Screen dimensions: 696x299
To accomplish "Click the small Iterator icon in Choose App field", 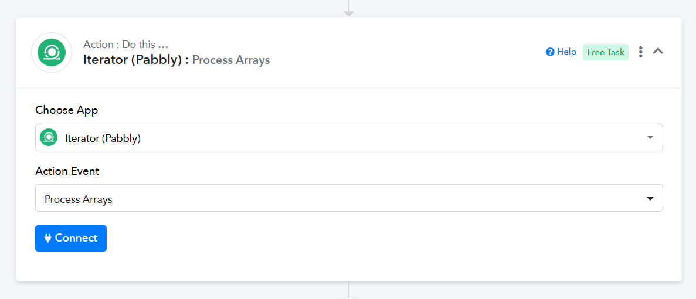I will [49, 138].
